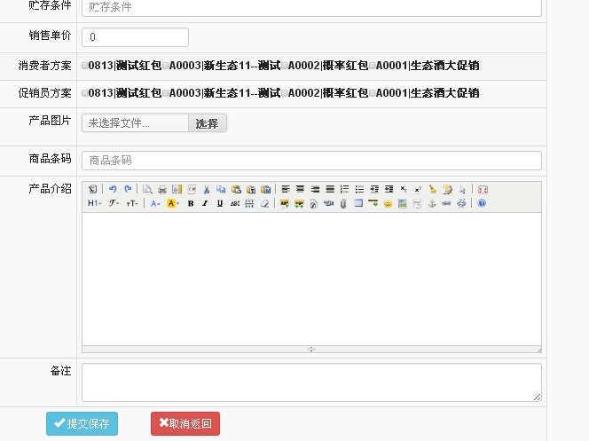This screenshot has height=441, width=589.
Task: Insert video media file
Action: coord(329,203)
